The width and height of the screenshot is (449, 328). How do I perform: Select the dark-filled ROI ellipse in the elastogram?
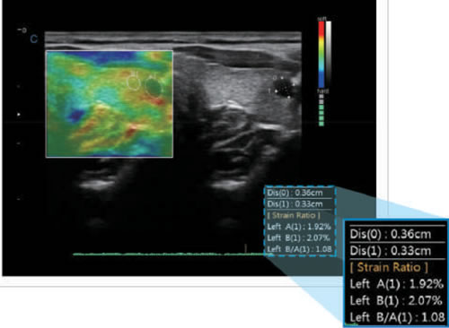(x=154, y=87)
